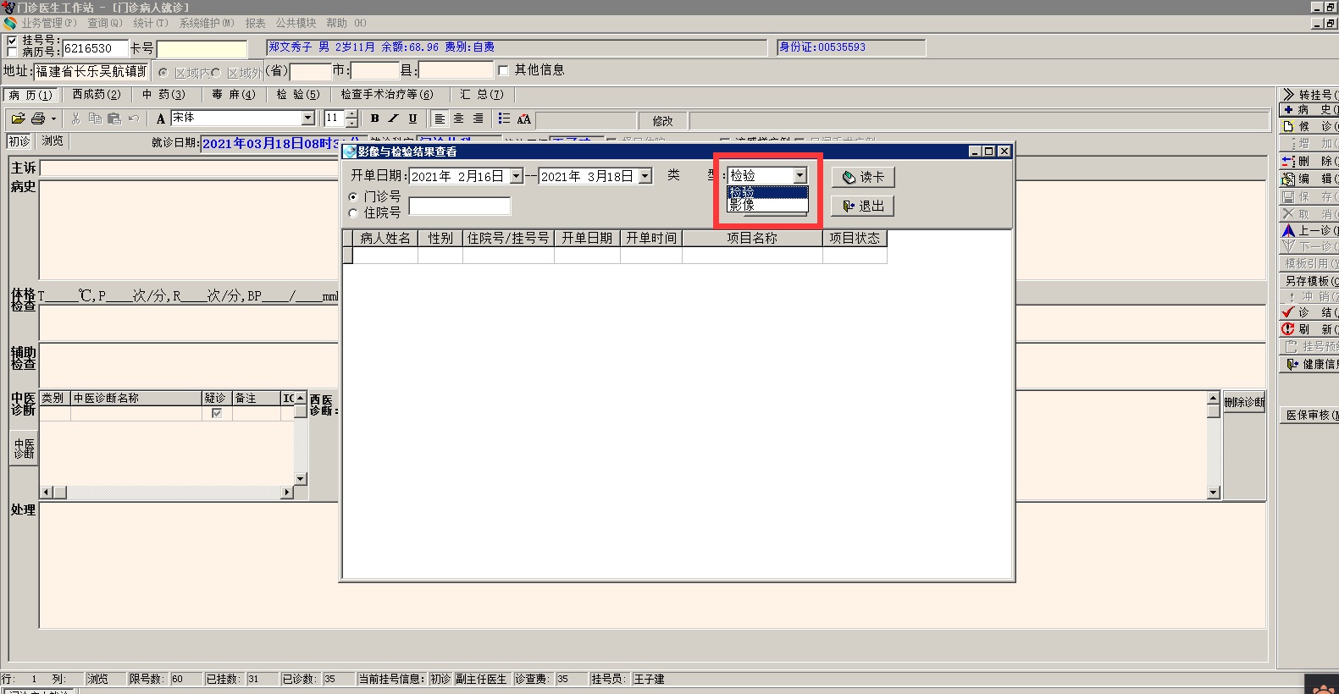Open file using the folder toolbar icon
Screen dimensions: 1339x694
(18, 118)
